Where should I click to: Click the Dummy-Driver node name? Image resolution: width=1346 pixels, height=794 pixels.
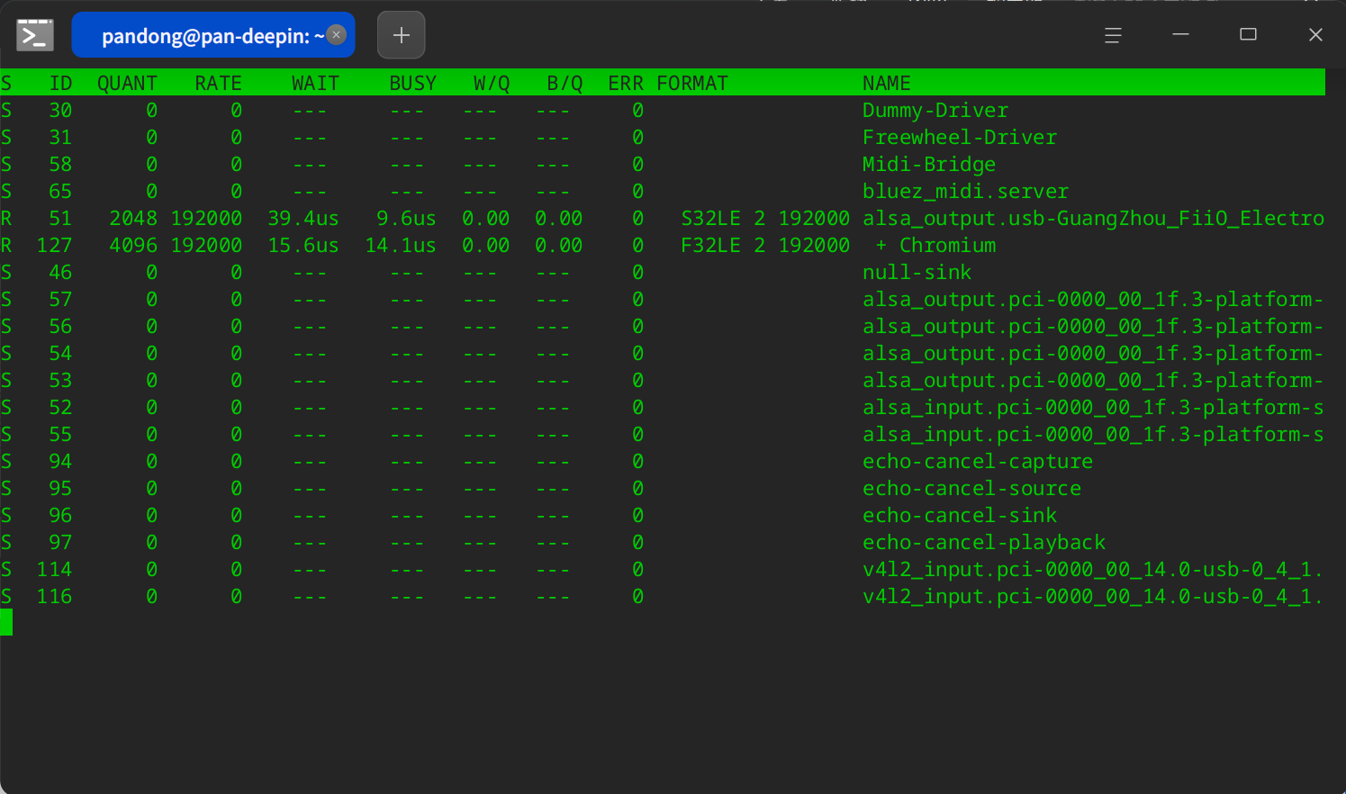935,110
